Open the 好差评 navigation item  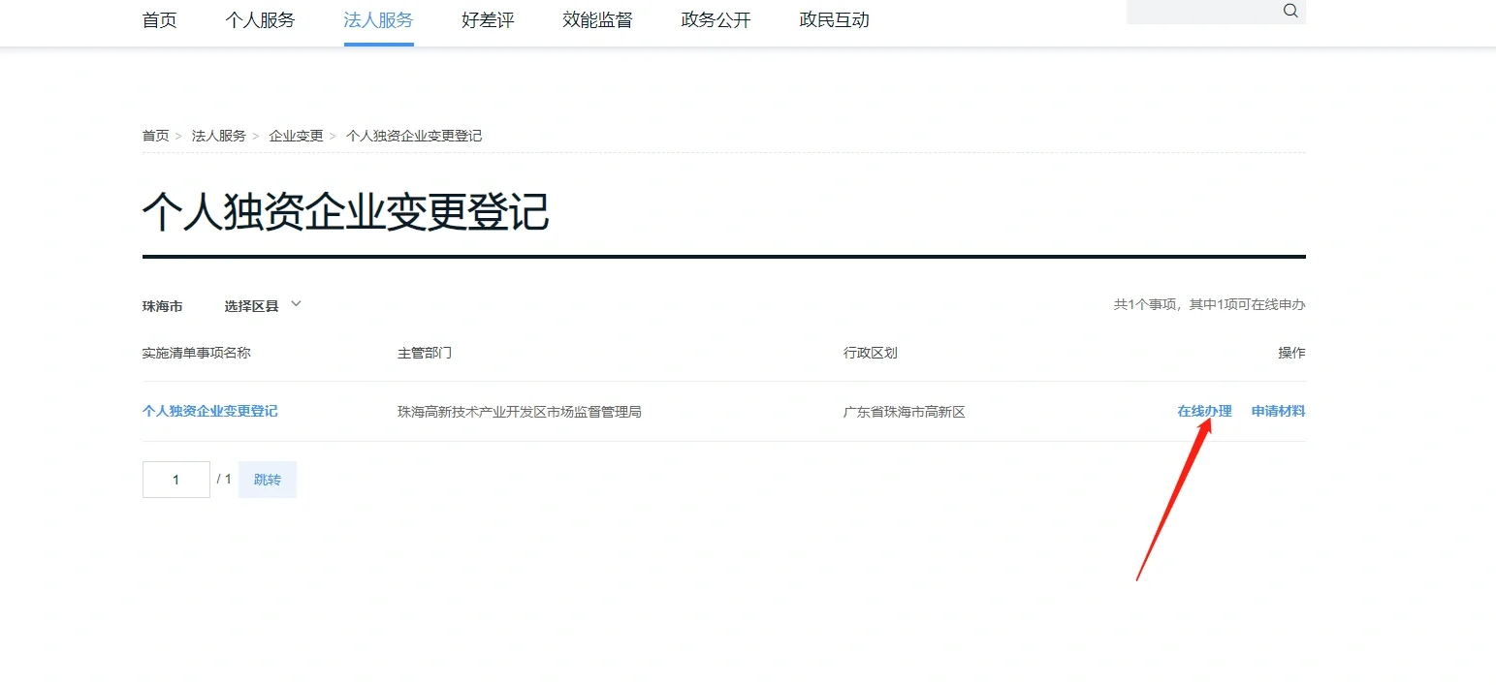tap(488, 20)
